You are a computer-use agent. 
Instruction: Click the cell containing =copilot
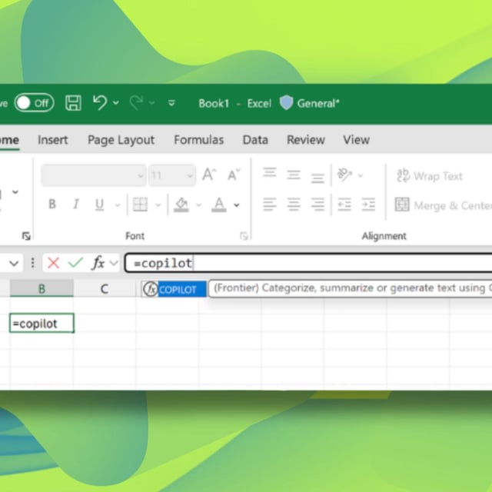coord(42,323)
